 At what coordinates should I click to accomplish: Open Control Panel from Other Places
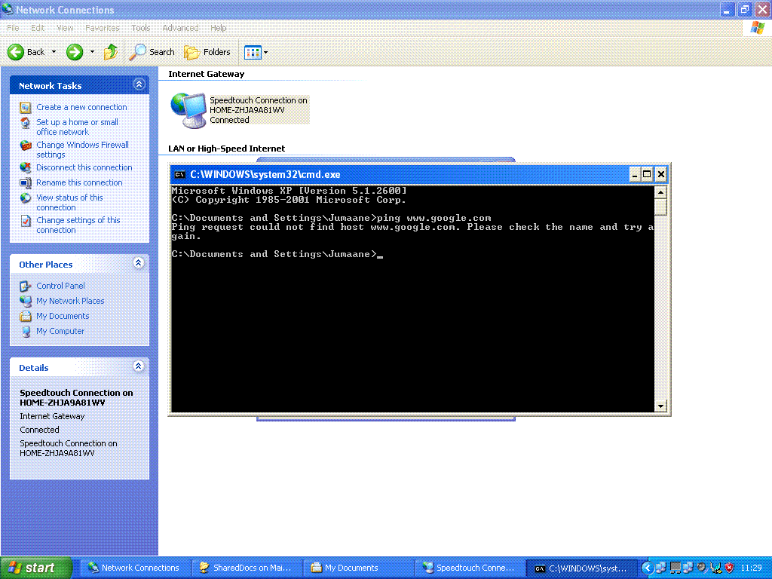click(x=60, y=285)
